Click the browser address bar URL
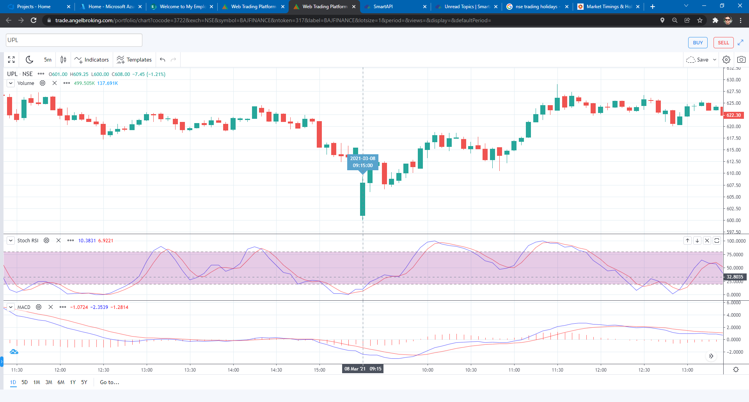The height and width of the screenshot is (402, 749). click(273, 20)
